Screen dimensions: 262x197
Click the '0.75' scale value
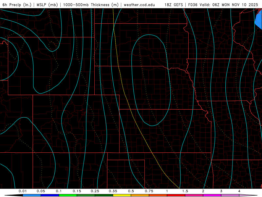[x=149, y=191]
